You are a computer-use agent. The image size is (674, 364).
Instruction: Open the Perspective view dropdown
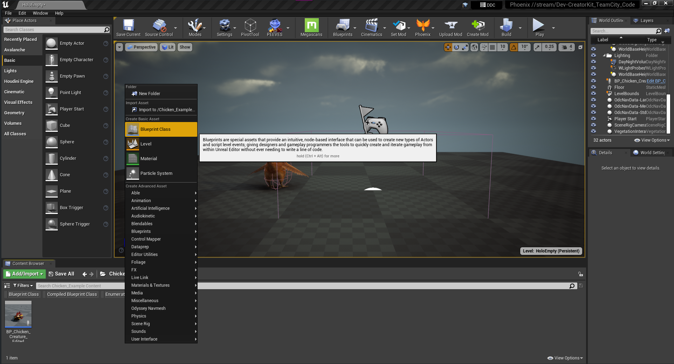[x=141, y=47]
